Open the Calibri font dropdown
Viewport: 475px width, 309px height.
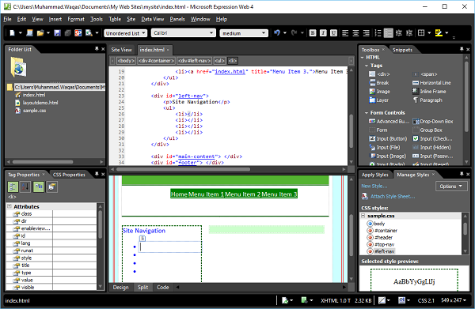pyautogui.click(x=184, y=33)
